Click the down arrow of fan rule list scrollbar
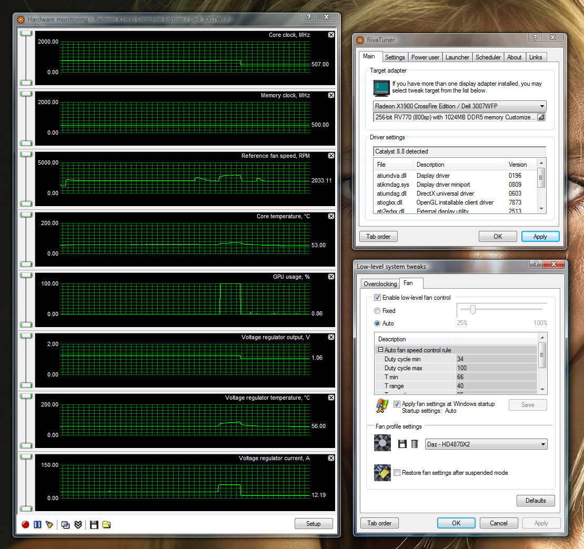Viewport: 584px width, 549px height. (x=542, y=390)
